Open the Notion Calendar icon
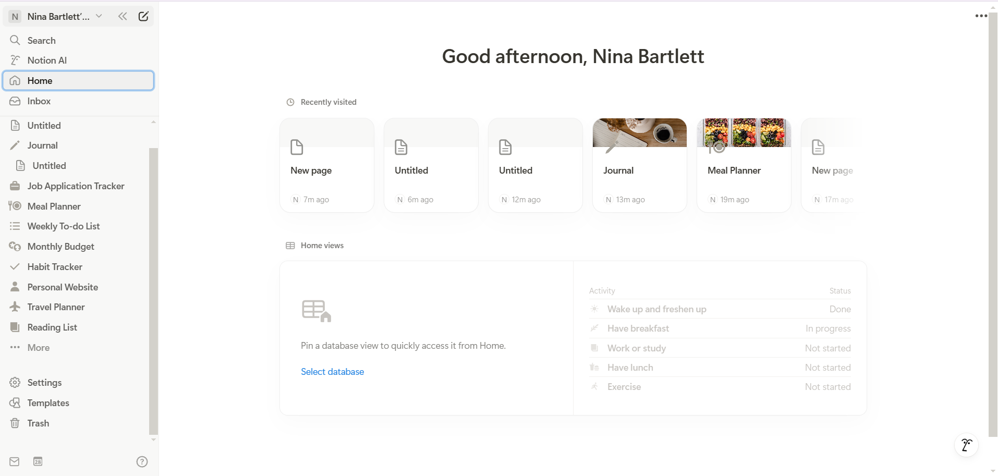This screenshot has height=476, width=998. (38, 461)
